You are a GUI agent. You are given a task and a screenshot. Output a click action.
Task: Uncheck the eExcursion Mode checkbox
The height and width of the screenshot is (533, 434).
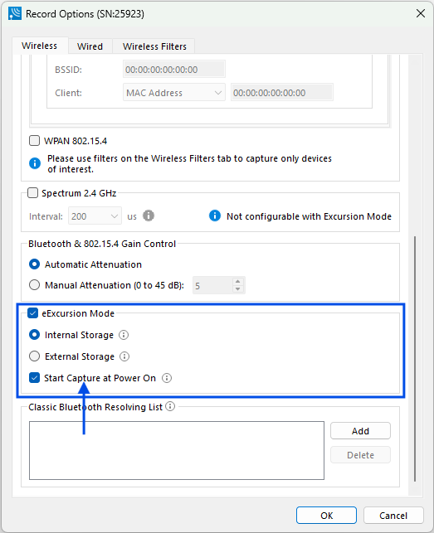point(32,313)
